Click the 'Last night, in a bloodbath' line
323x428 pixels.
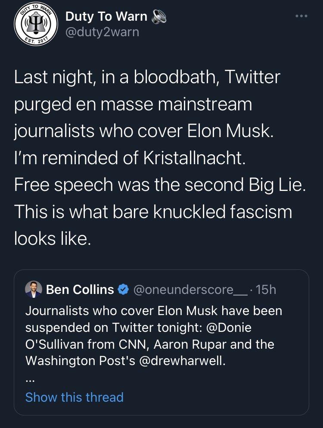147,77
